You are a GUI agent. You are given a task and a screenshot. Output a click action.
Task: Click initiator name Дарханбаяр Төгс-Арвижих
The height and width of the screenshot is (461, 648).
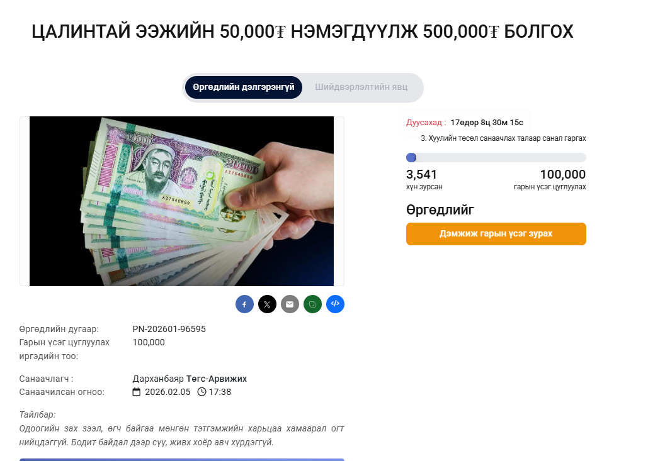(x=190, y=379)
